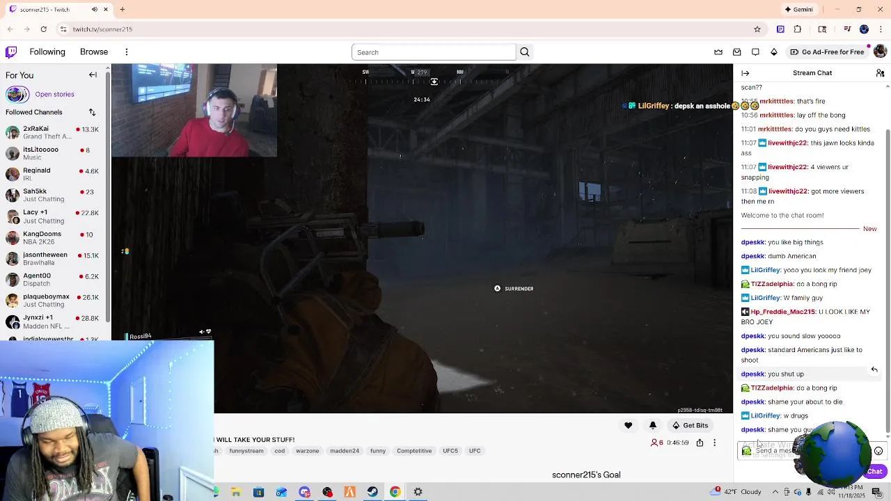Open File Explorer from the taskbar

[x=236, y=492]
